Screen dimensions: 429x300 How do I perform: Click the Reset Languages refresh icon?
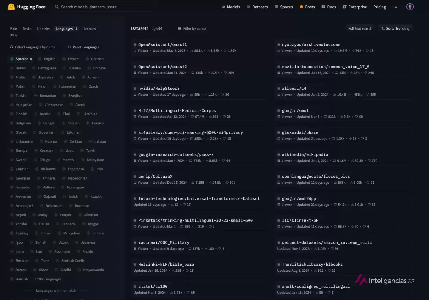coord(69,47)
